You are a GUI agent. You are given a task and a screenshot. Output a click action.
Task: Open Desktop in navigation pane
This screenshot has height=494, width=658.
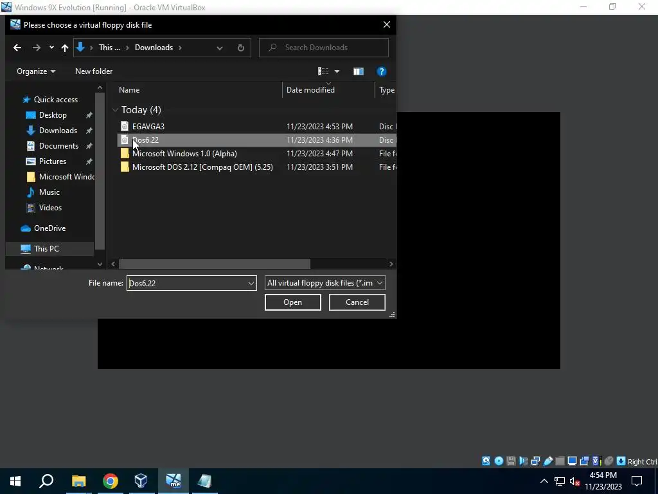click(x=53, y=115)
